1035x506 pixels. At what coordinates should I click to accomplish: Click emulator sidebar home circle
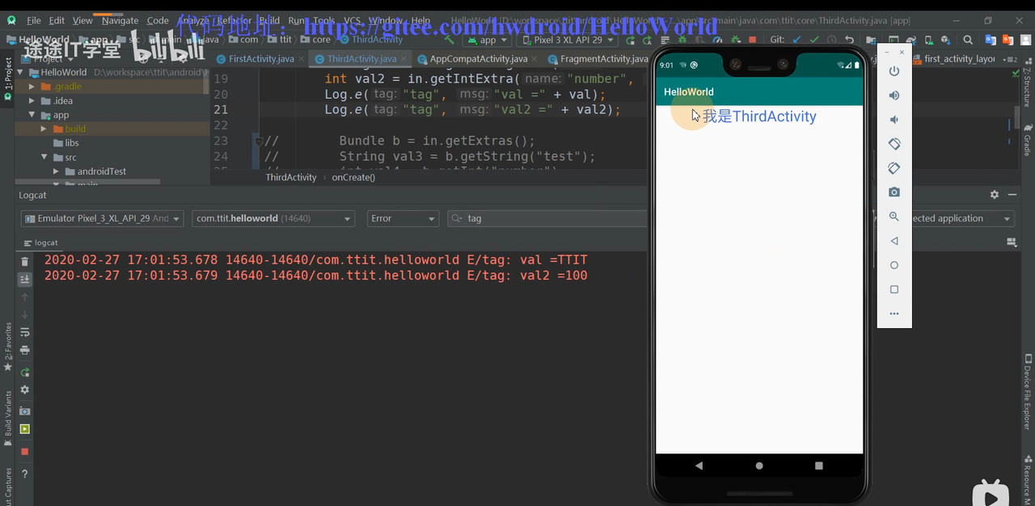(x=894, y=265)
